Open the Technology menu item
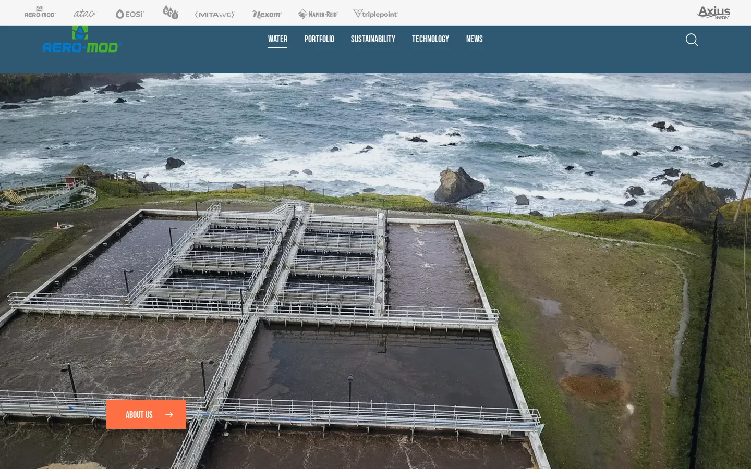Image resolution: width=751 pixels, height=469 pixels. click(430, 39)
